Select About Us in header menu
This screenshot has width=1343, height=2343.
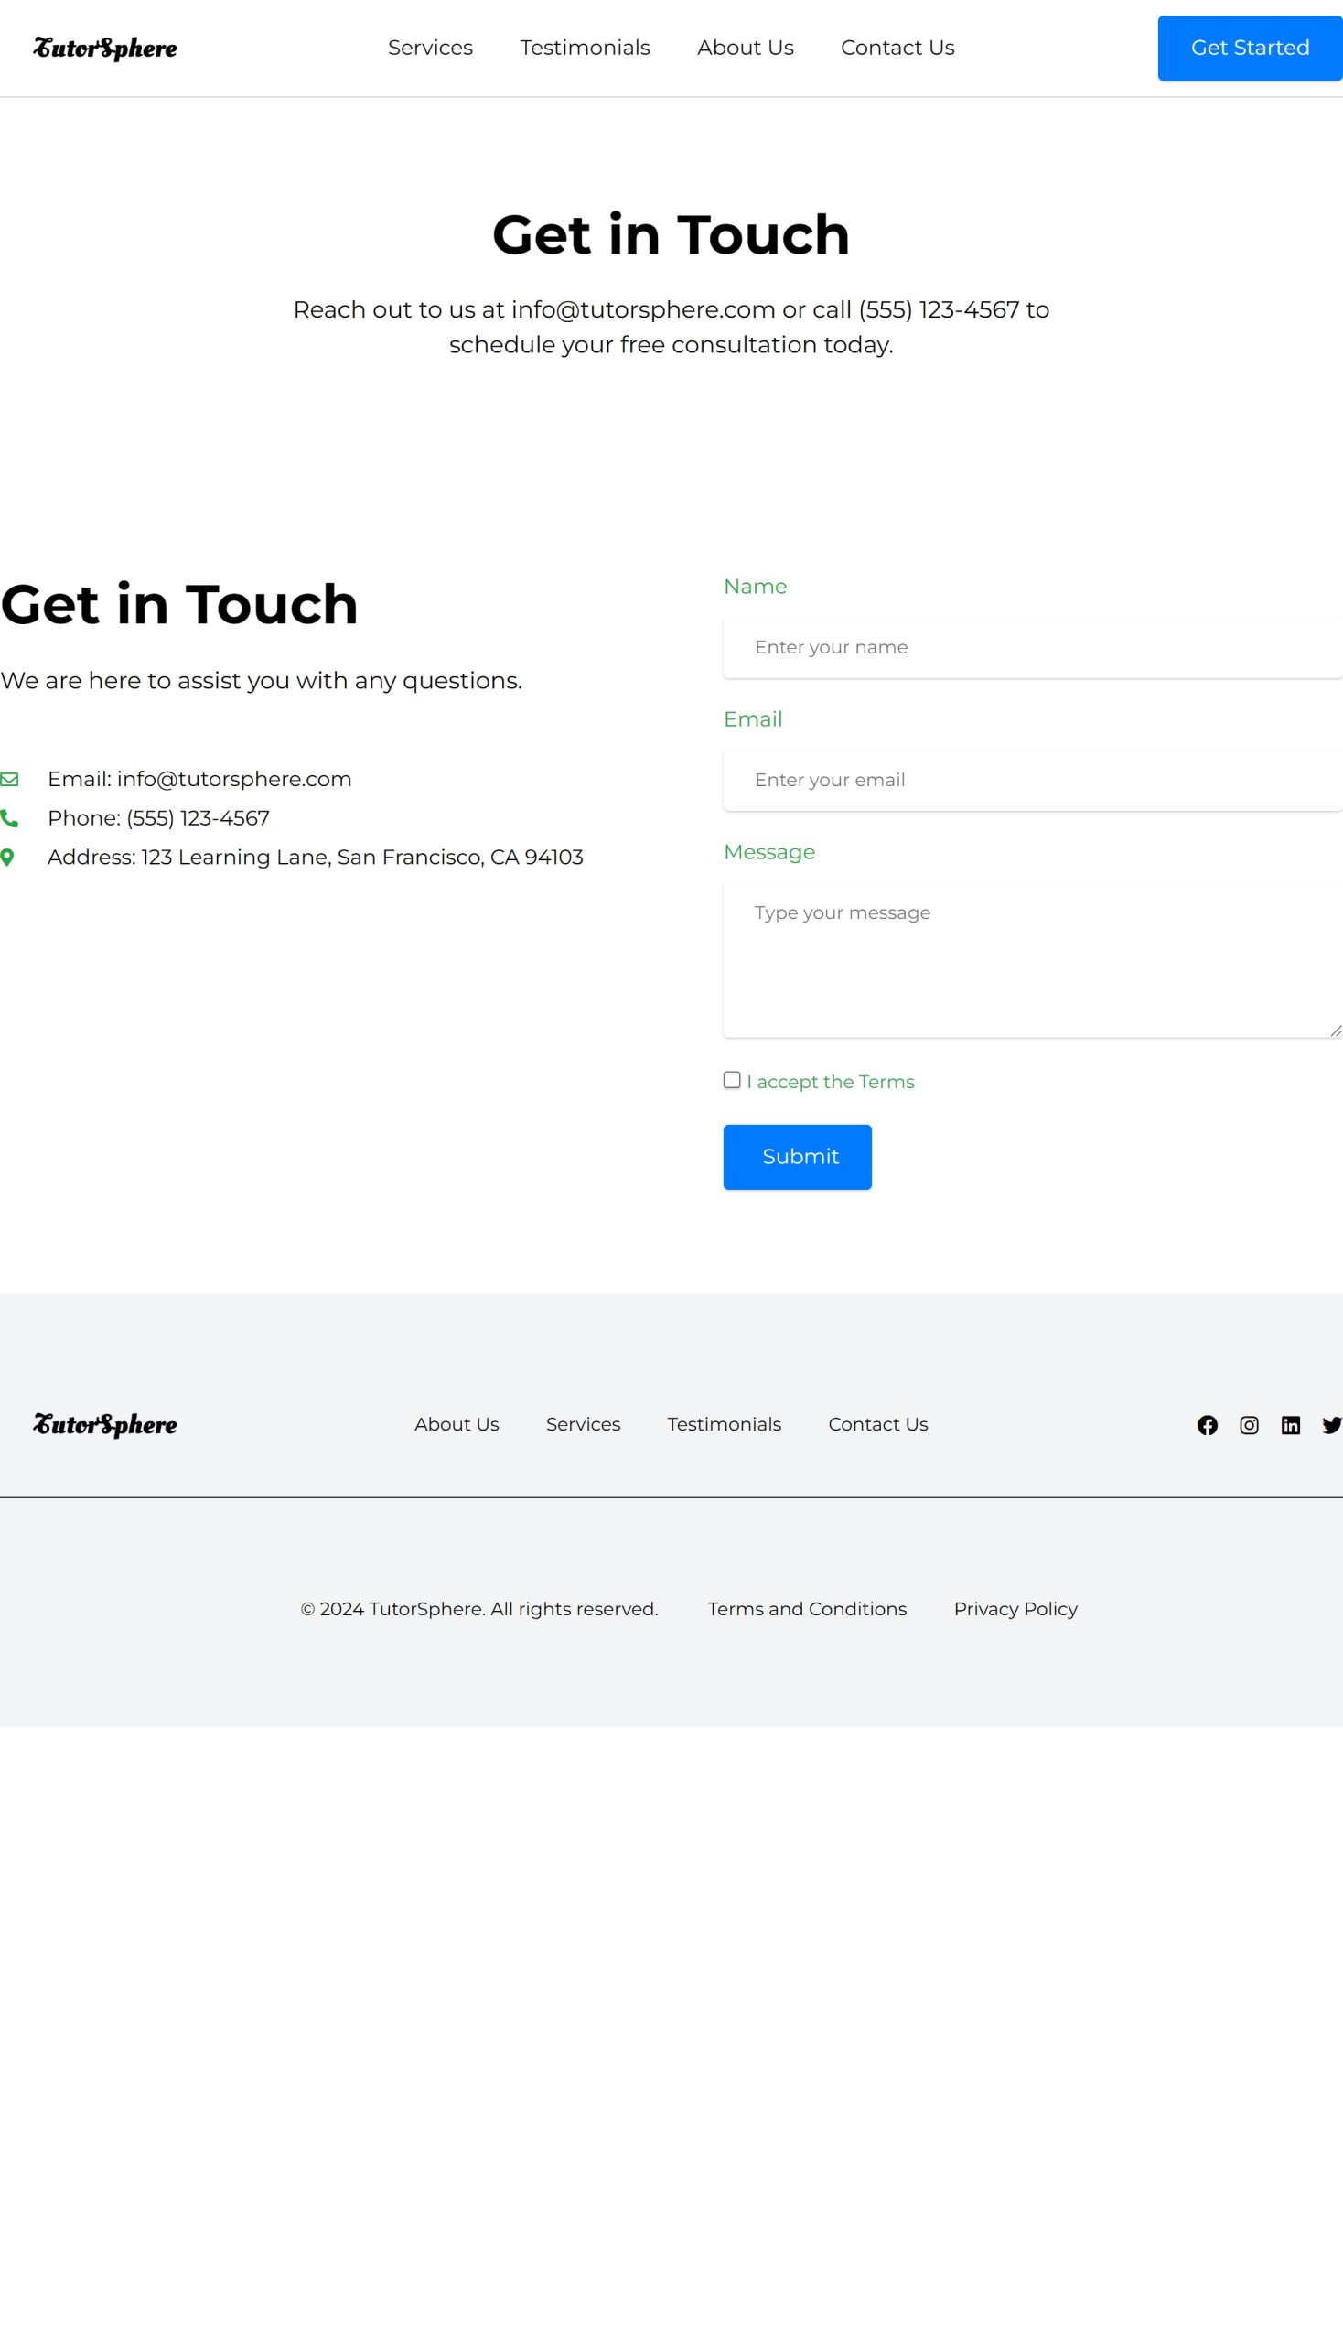745,48
